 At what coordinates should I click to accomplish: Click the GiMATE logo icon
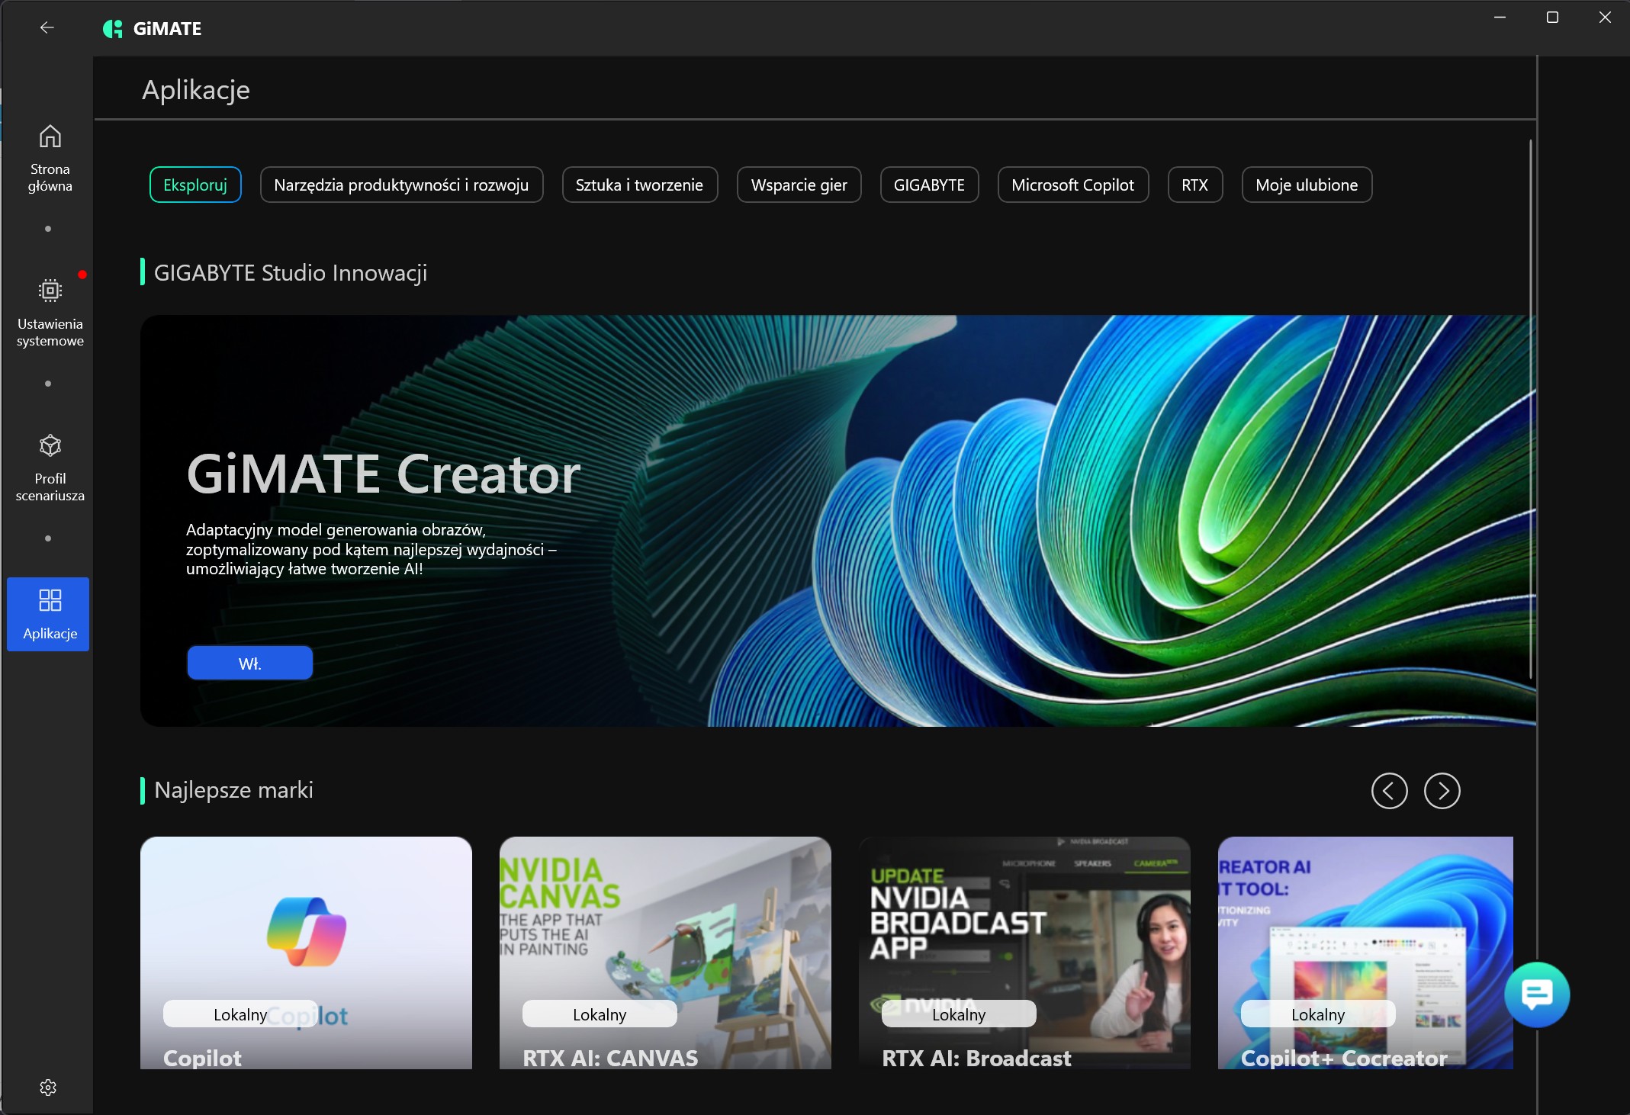coord(113,29)
